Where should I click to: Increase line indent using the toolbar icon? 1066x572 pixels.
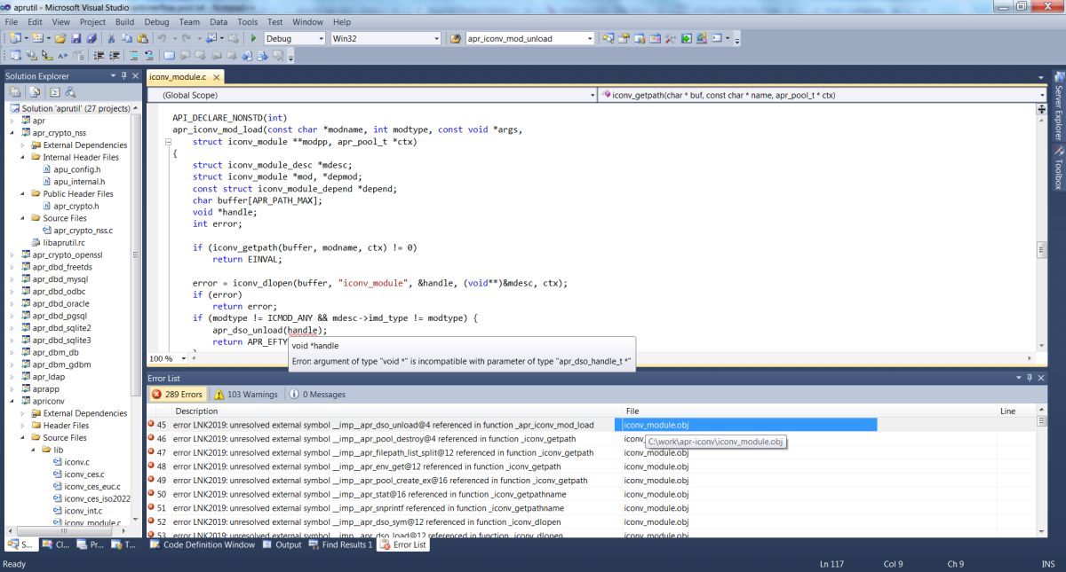pyautogui.click(x=115, y=56)
